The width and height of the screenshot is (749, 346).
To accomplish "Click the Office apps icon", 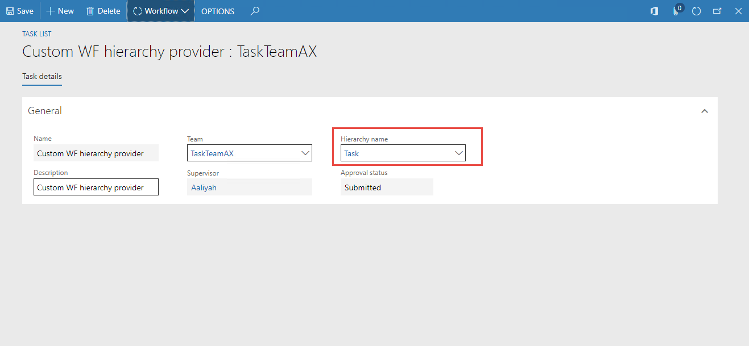I will [x=653, y=11].
